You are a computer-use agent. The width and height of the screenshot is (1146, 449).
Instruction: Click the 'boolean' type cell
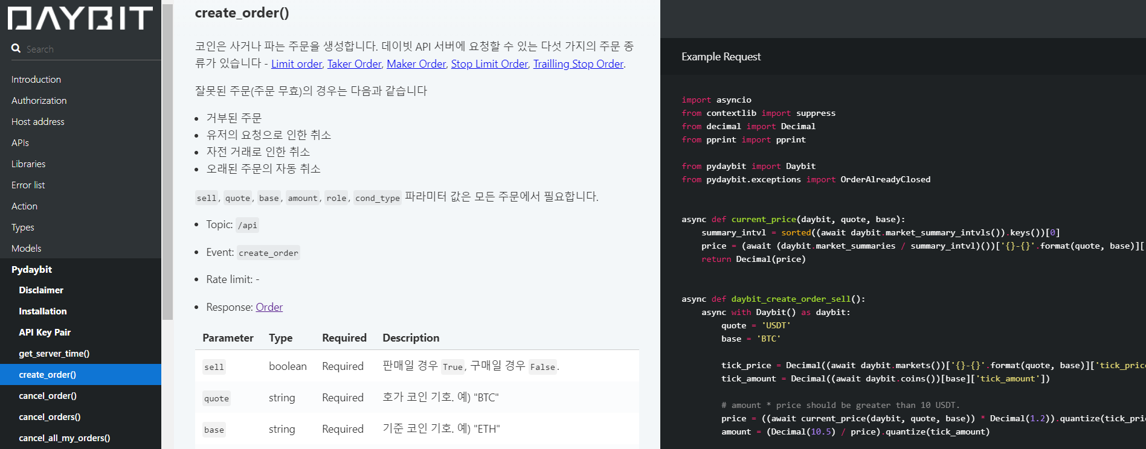pyautogui.click(x=288, y=366)
